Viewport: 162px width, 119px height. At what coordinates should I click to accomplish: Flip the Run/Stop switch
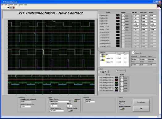click(x=122, y=103)
